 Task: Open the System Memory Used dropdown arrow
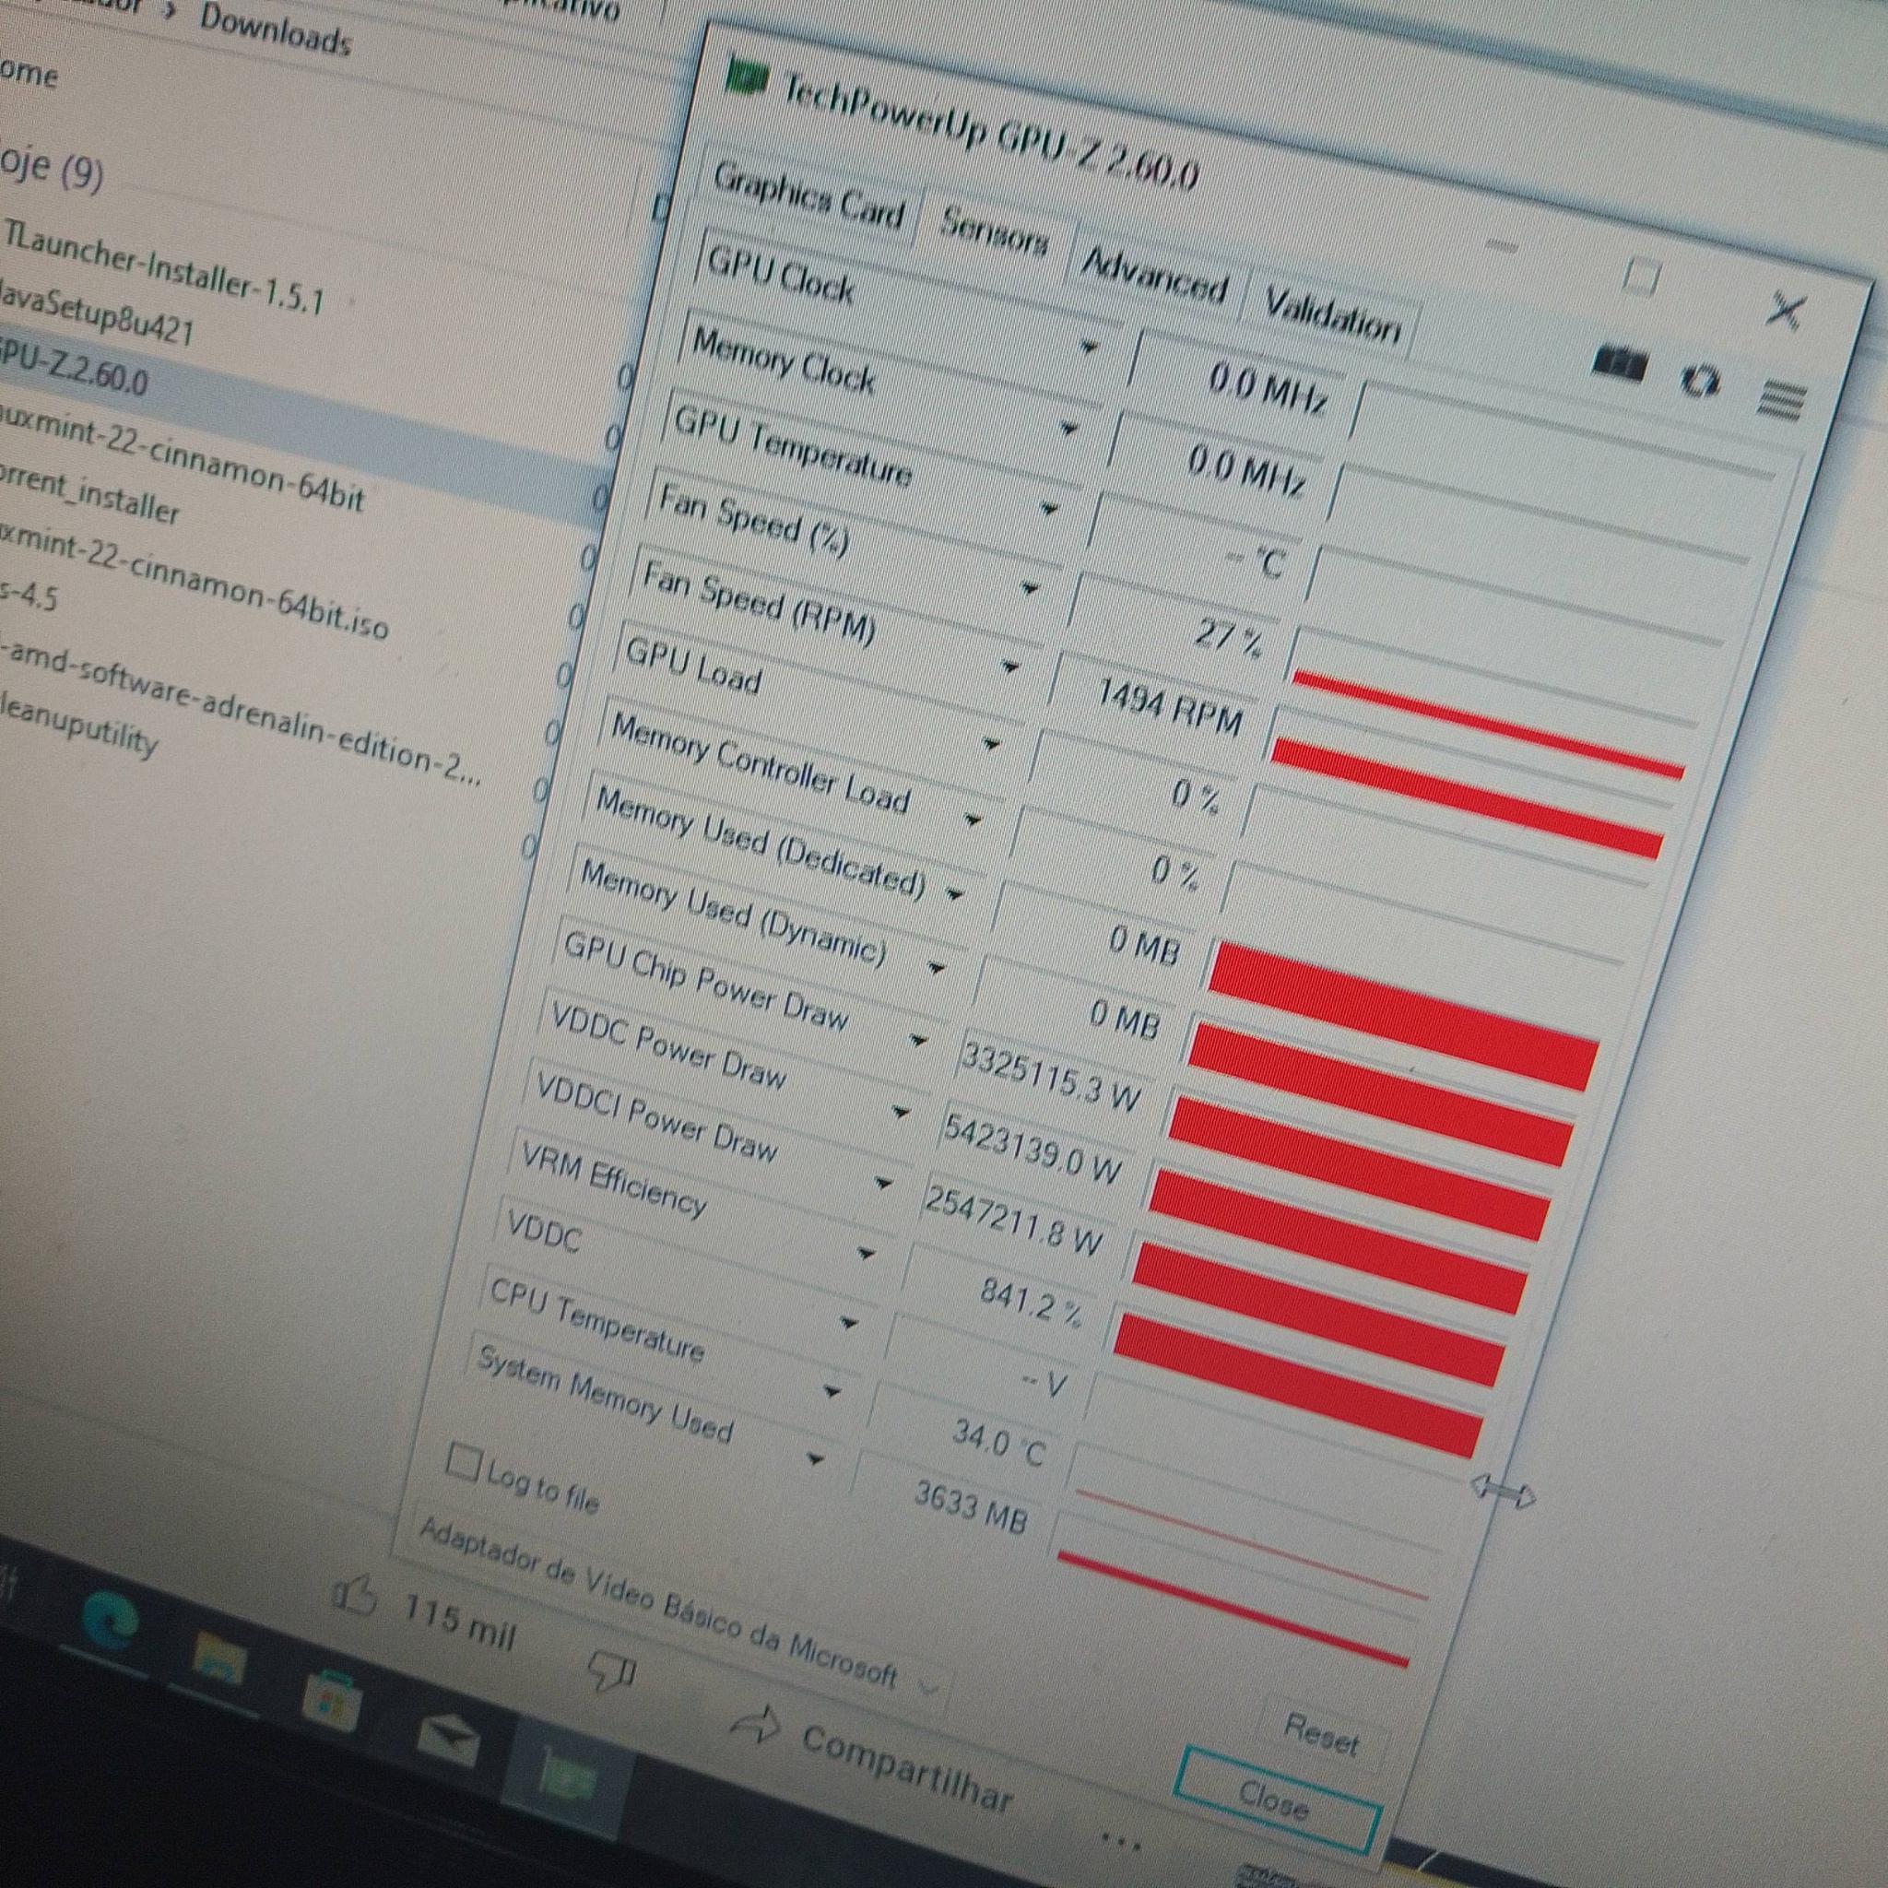(815, 1460)
